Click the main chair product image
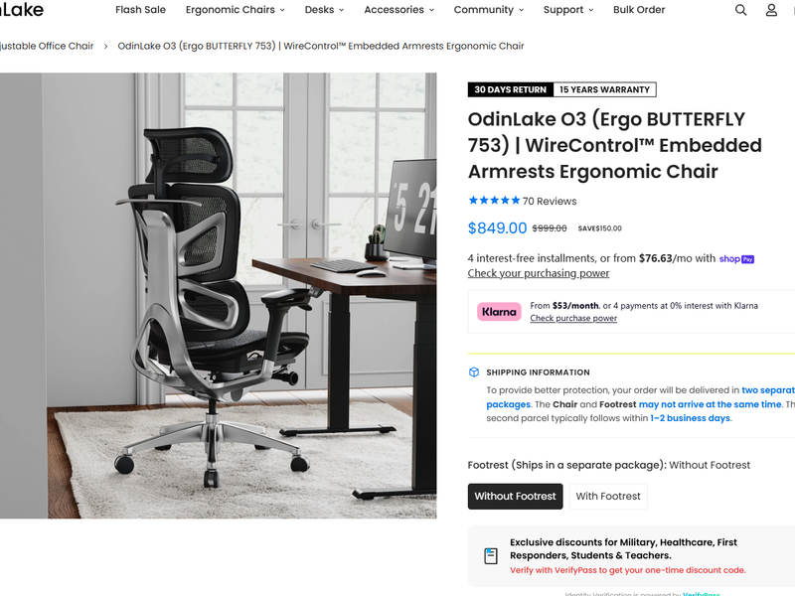795x596 pixels. 218,295
